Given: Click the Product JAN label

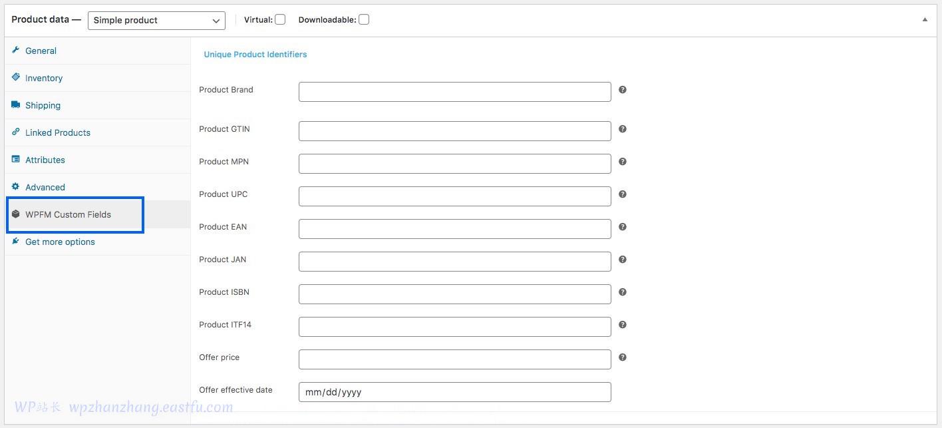Looking at the screenshot, I should click(x=223, y=260).
